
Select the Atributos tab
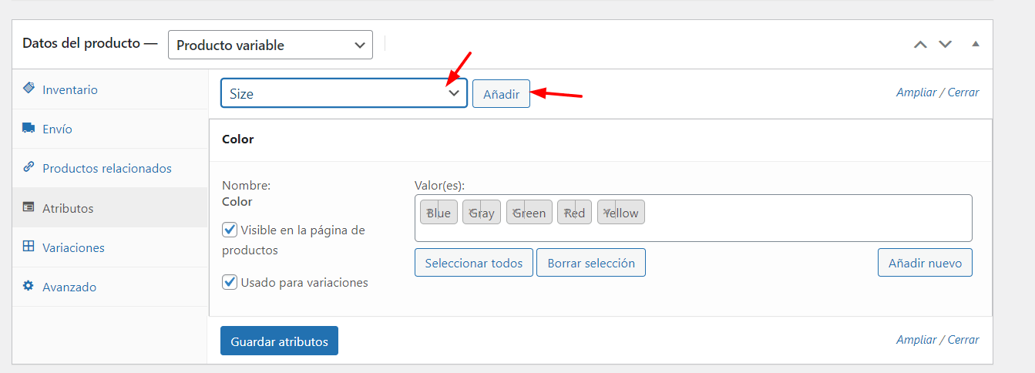click(110, 208)
